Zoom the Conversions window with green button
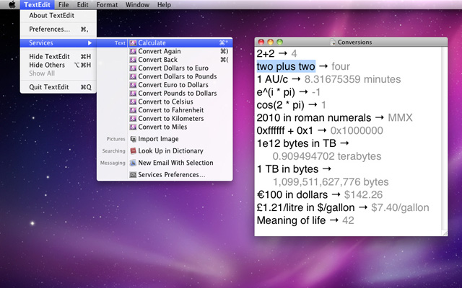 [x=280, y=42]
